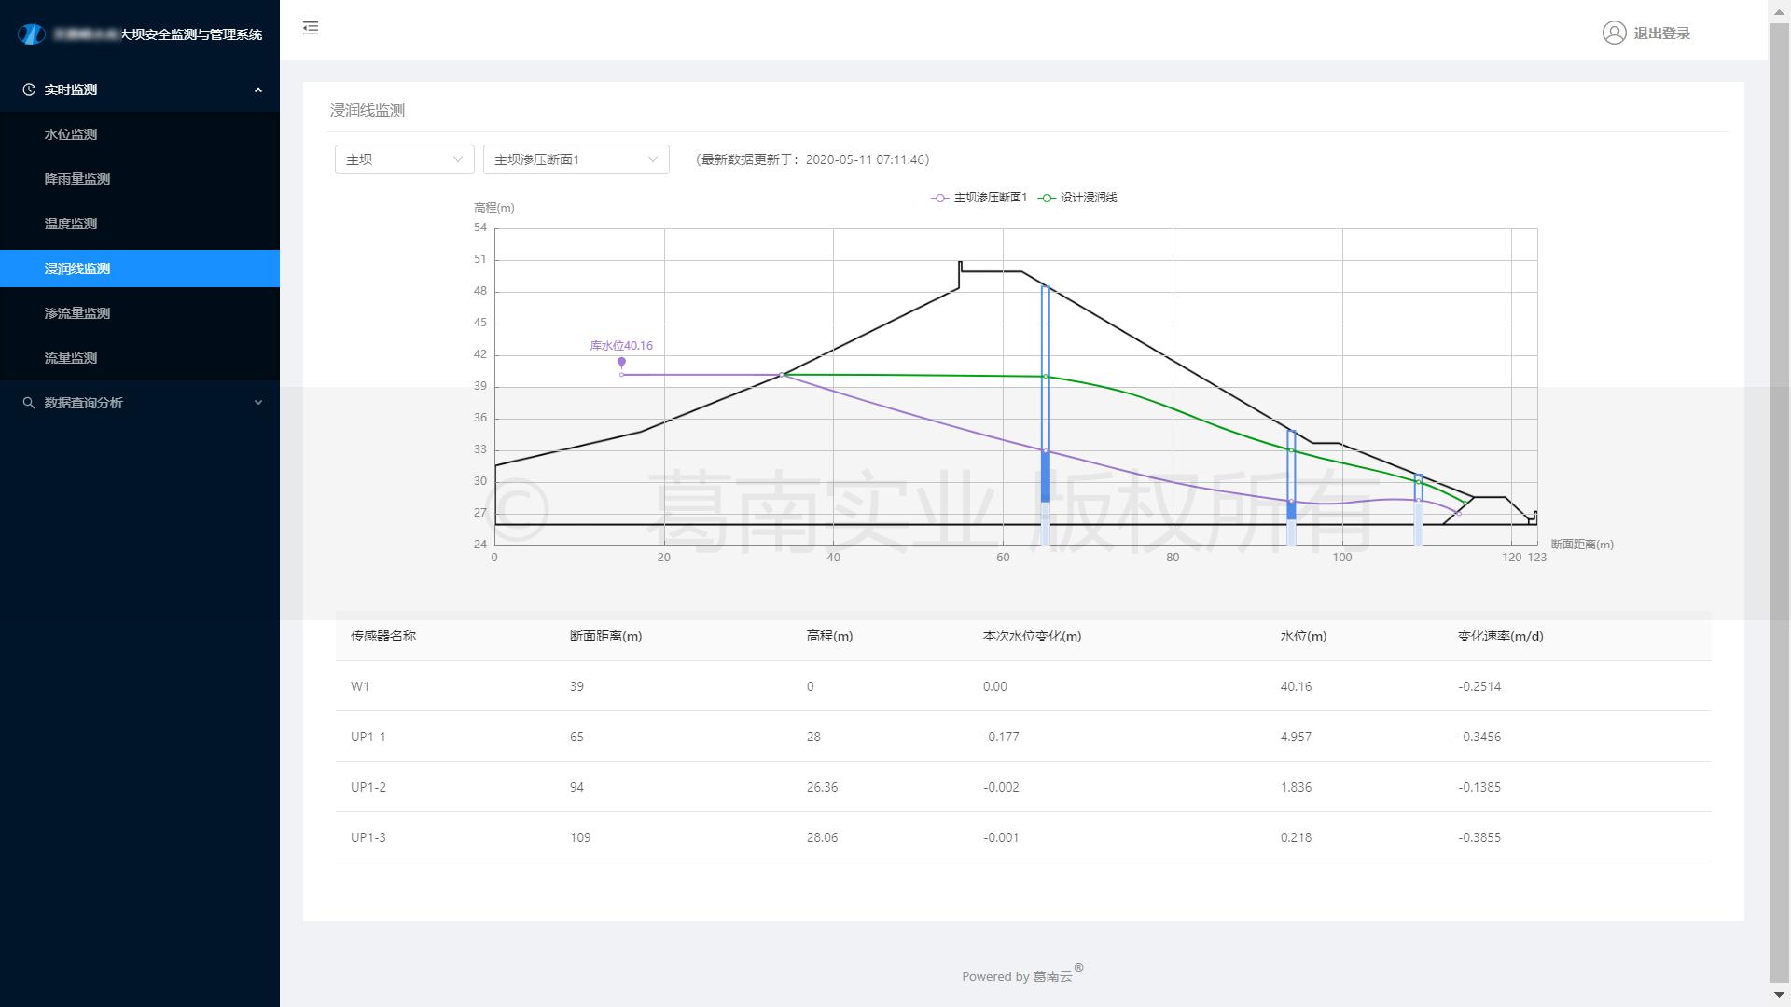Go to 温度监测 page

(71, 224)
